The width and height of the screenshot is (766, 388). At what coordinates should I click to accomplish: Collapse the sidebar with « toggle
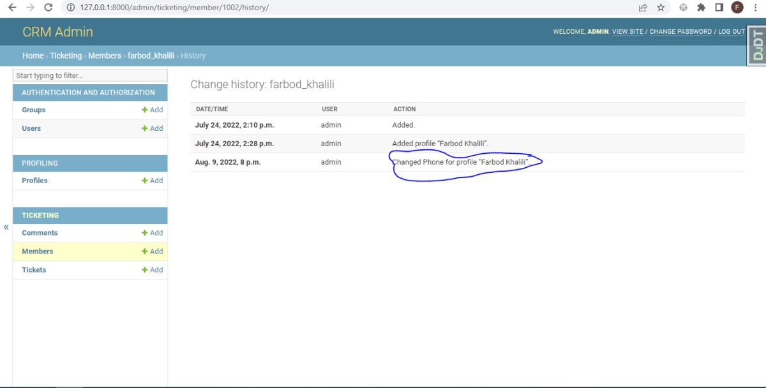point(6,227)
